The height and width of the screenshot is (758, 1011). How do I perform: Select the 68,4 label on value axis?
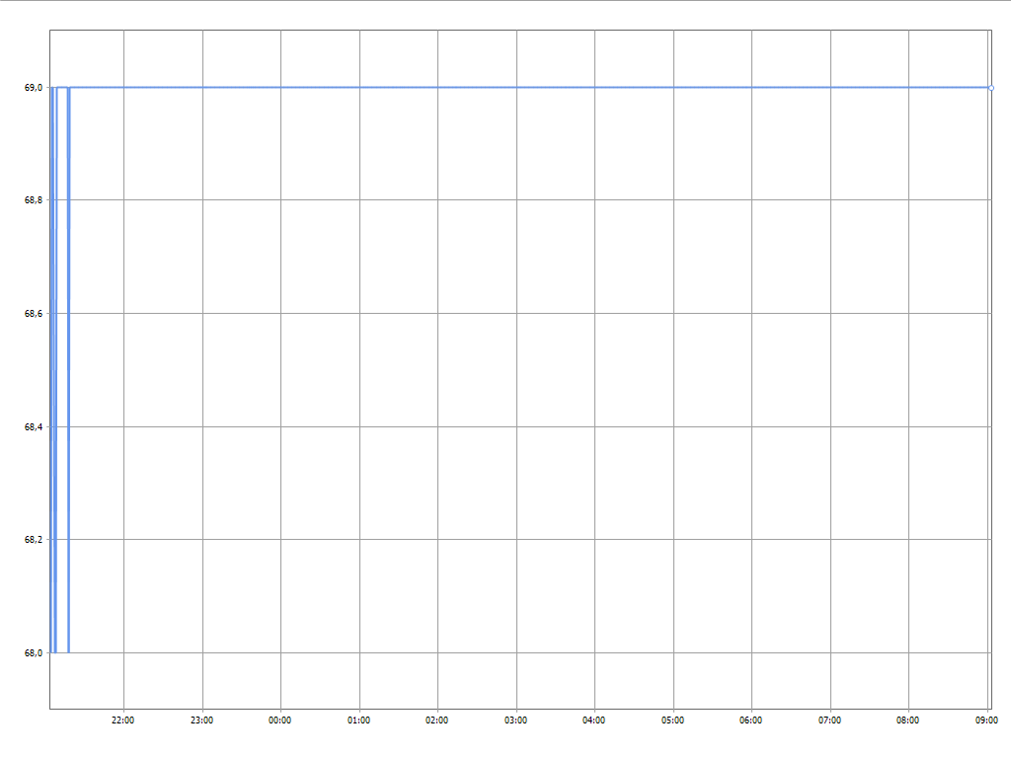(35, 427)
